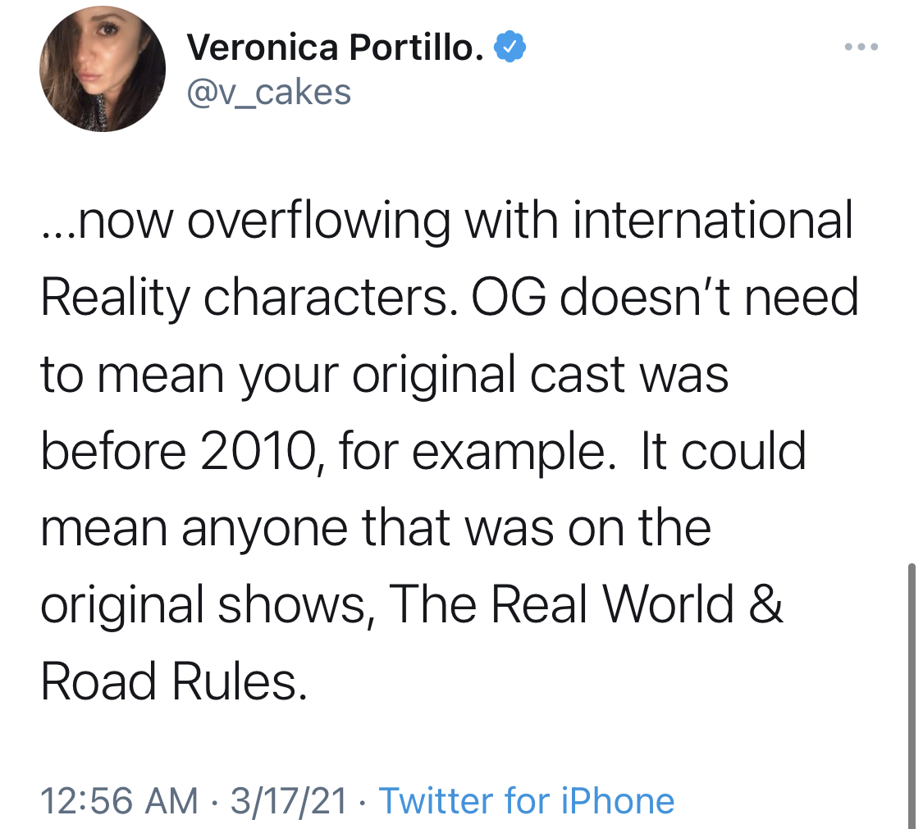Open the three-dot more options menu
Image resolution: width=923 pixels, height=829 pixels.
861,47
